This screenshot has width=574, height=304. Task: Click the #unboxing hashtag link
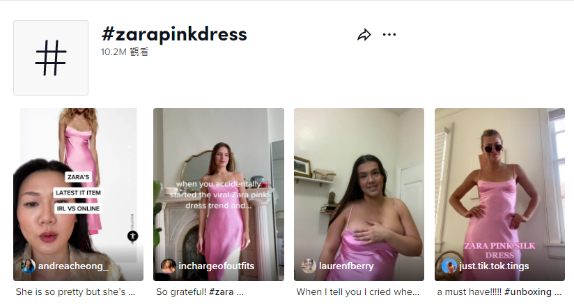[x=528, y=292]
